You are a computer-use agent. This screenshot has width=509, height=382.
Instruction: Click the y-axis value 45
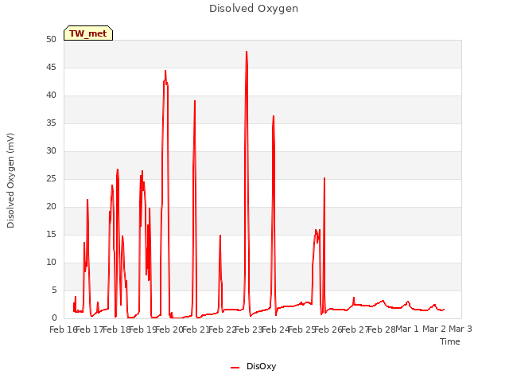pos(51,67)
